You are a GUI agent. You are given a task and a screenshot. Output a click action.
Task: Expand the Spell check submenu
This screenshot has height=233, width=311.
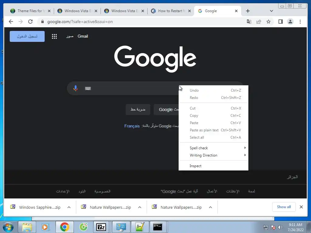pyautogui.click(x=214, y=148)
